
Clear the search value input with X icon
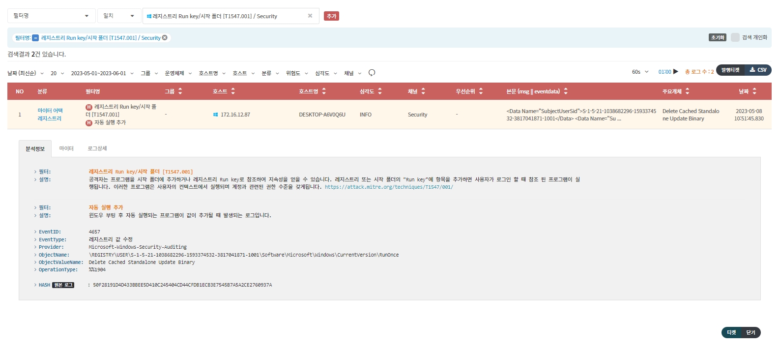pos(310,16)
